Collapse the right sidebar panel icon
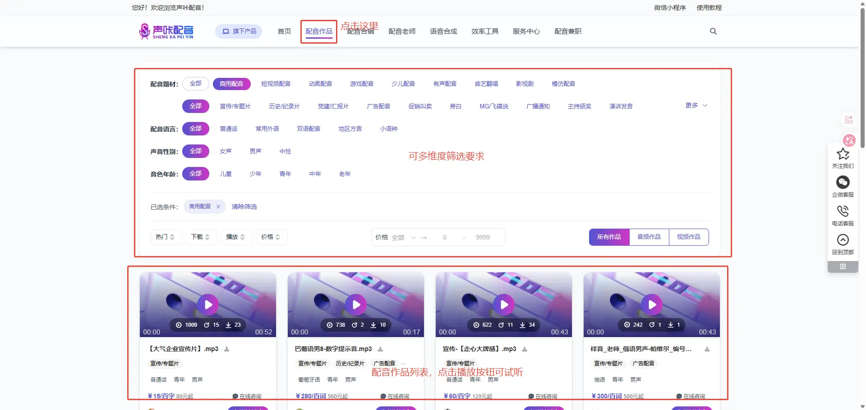The width and height of the screenshot is (866, 410). pos(843,267)
